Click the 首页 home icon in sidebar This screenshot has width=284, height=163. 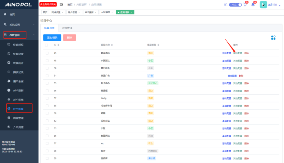click(x=5, y=14)
